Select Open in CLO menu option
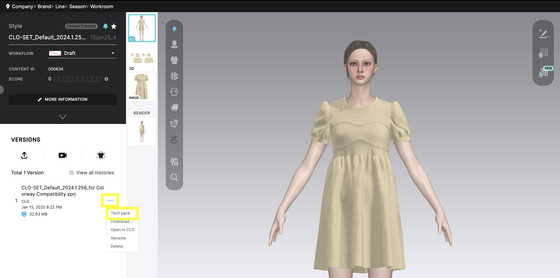560x278 pixels. click(x=123, y=230)
